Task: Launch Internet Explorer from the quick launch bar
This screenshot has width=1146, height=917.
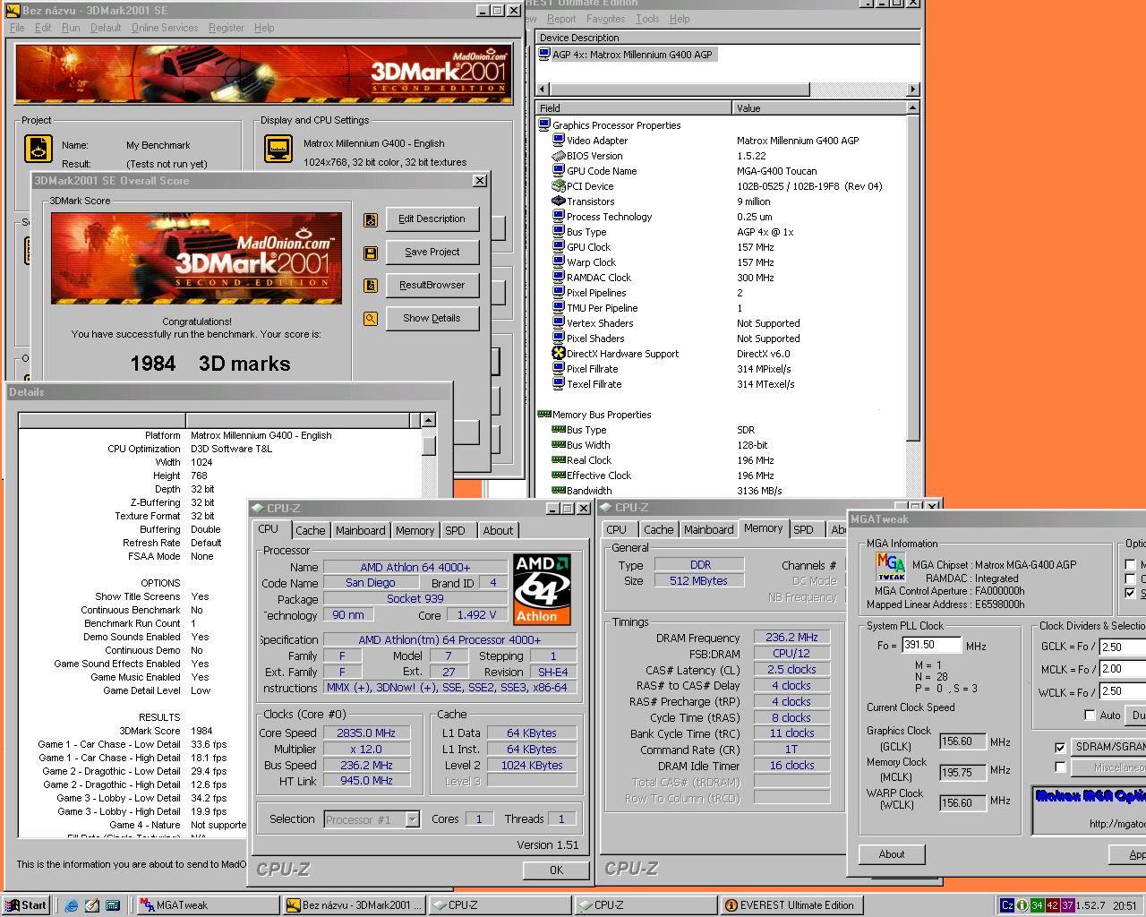Action: point(72,905)
